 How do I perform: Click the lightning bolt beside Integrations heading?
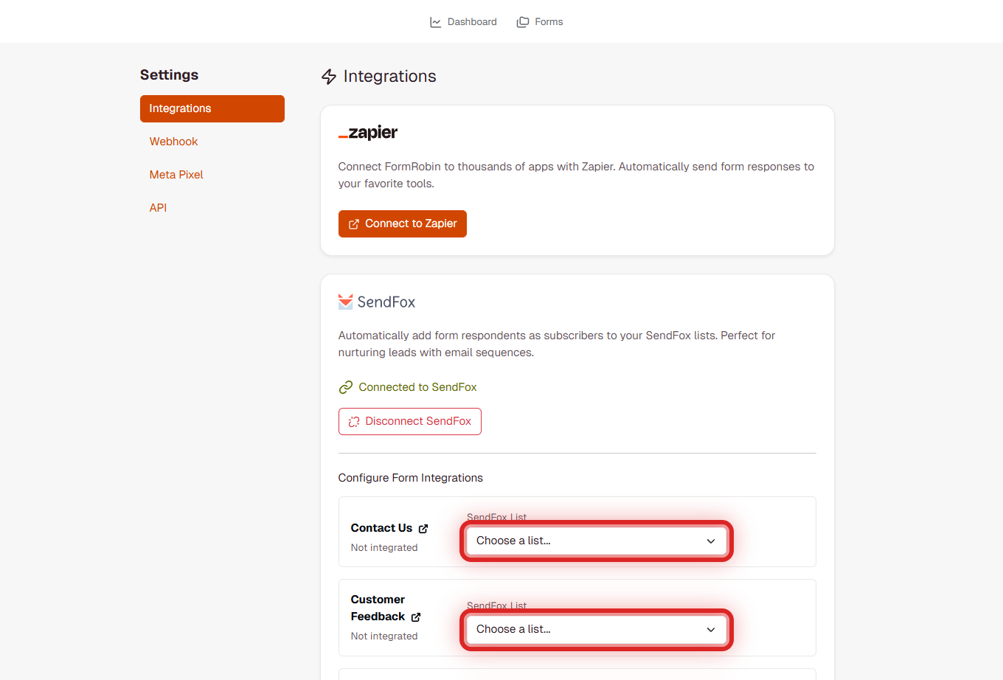click(328, 76)
